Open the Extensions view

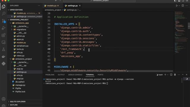coord(4,35)
